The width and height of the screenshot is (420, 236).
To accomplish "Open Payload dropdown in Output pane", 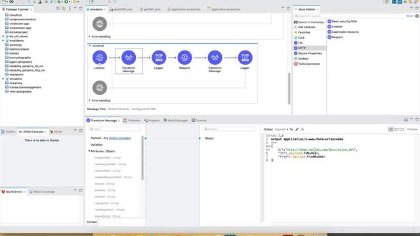I will [x=282, y=130].
